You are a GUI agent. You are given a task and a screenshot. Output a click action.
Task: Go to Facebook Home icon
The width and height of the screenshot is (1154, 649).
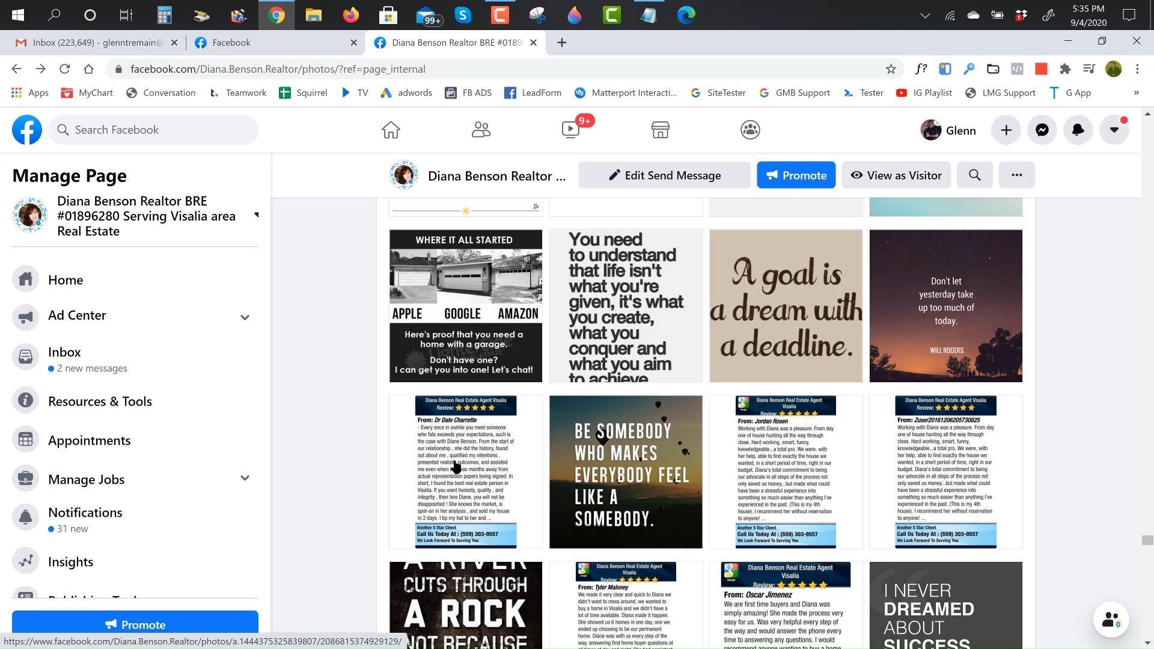[391, 130]
